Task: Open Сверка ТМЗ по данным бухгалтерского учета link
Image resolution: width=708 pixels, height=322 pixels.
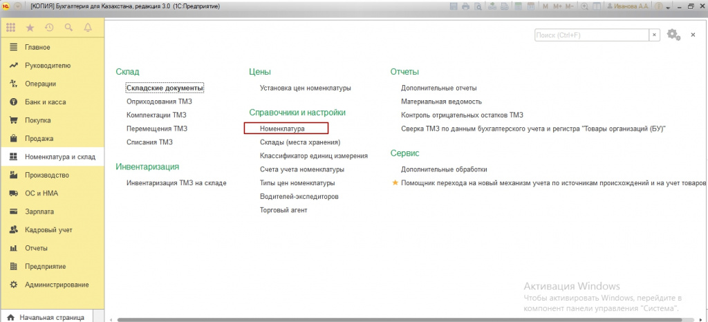Action: tap(534, 129)
